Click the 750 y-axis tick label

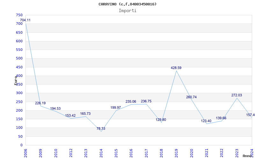point(19,15)
